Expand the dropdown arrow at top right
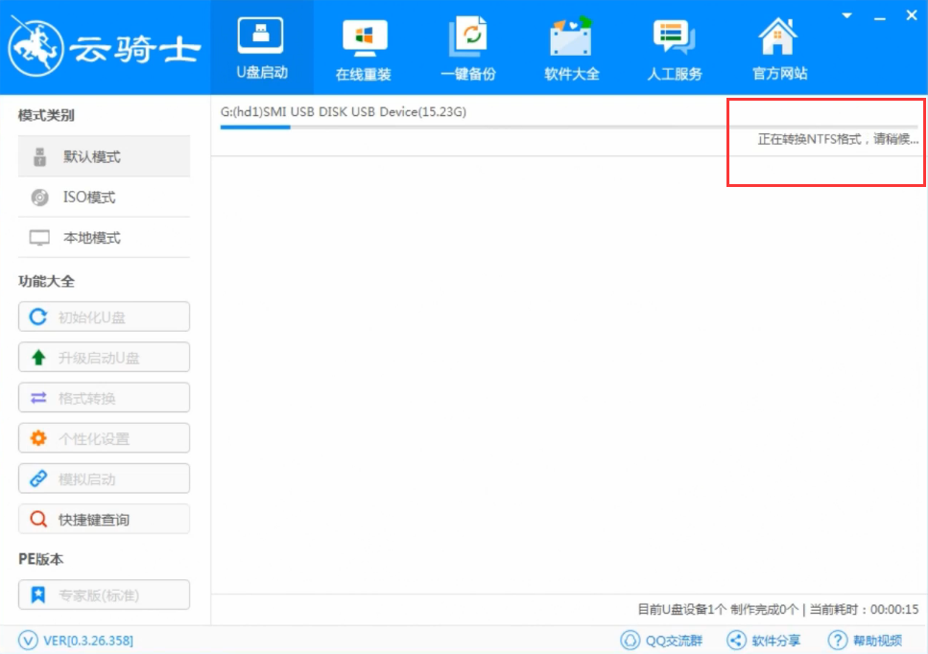The height and width of the screenshot is (654, 928). pos(845,14)
